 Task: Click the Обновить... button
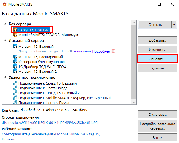tap(158, 59)
